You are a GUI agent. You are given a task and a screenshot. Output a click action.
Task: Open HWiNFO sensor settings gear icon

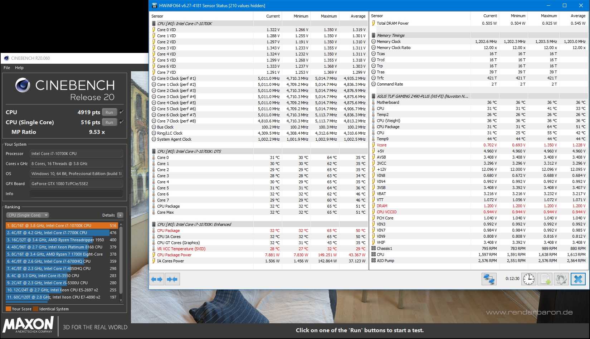pyautogui.click(x=561, y=279)
